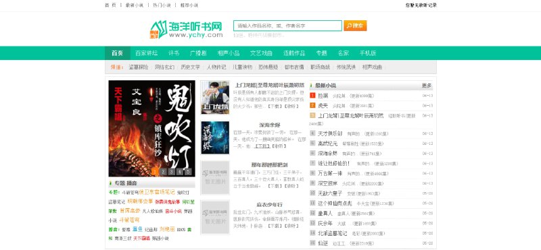Open placeholder cover for 那年那蝉那把剑
The width and height of the screenshot is (541, 250).
[215, 177]
